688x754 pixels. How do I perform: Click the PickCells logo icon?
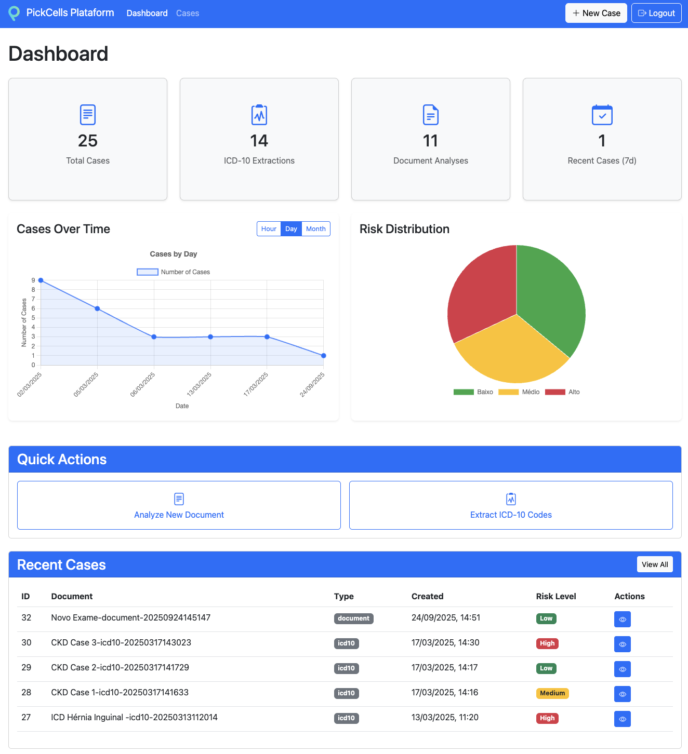15,13
